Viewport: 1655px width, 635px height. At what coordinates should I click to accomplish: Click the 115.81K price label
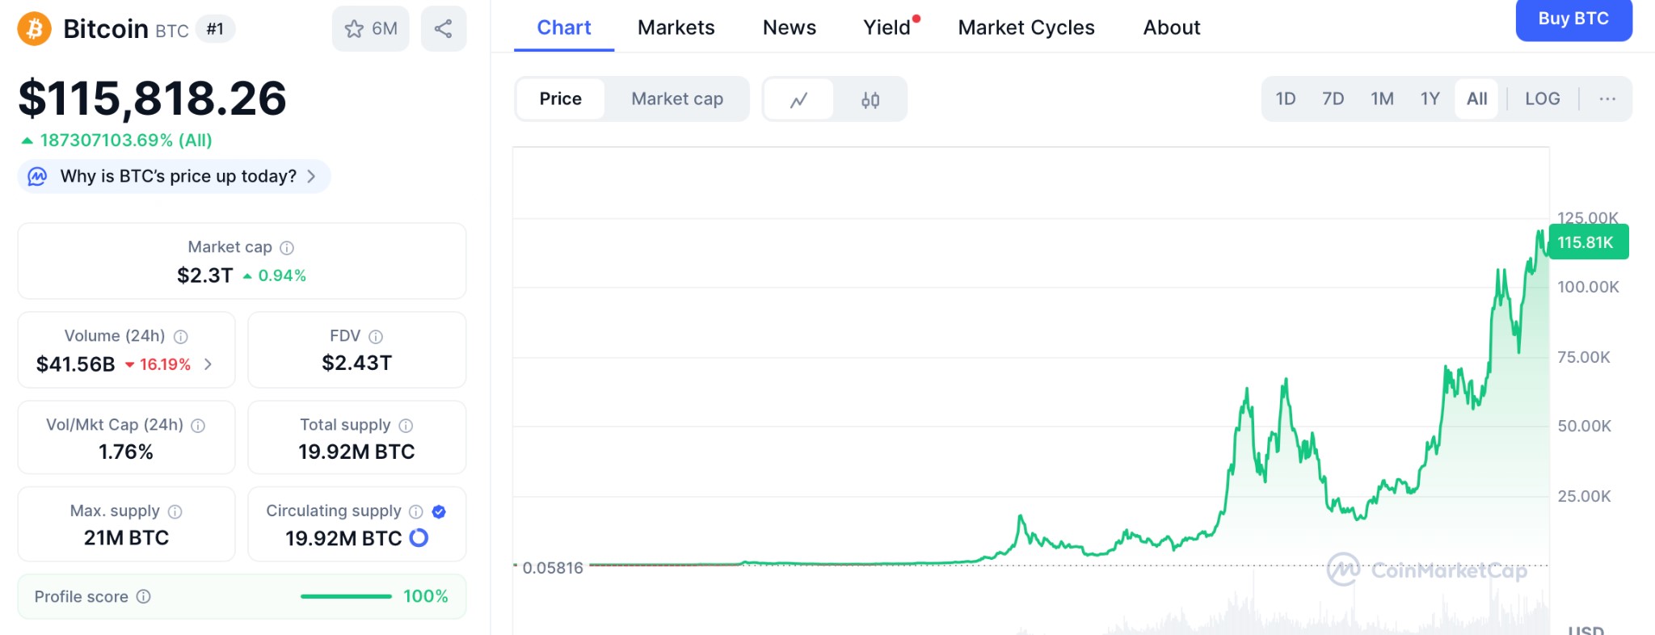1587,242
